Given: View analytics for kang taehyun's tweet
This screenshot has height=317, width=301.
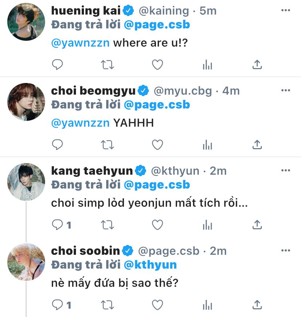Looking at the screenshot, I should tap(207, 225).
